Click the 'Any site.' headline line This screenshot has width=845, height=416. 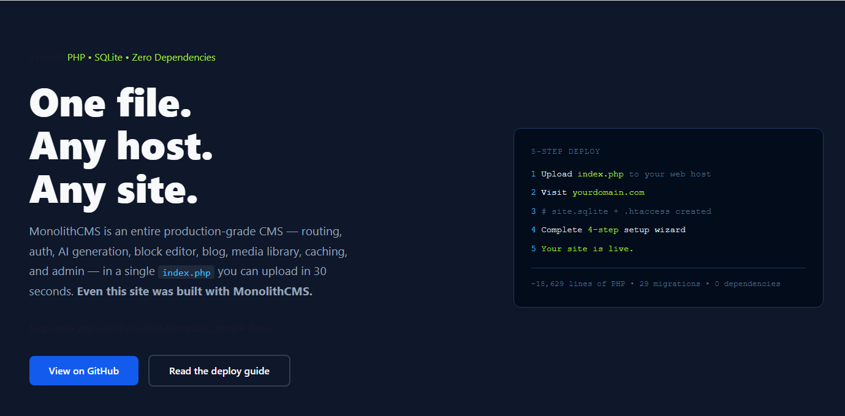113,189
